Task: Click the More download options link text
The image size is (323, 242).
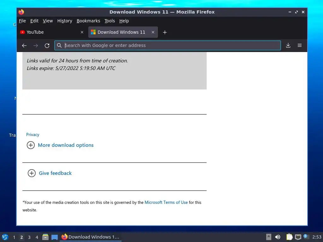Action: (x=66, y=145)
